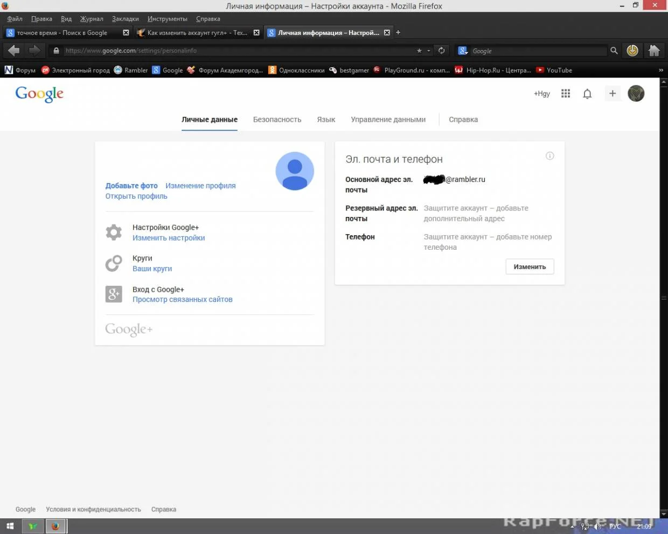Go to Firefox home page icon
Image resolution: width=668 pixels, height=534 pixels.
(x=654, y=51)
